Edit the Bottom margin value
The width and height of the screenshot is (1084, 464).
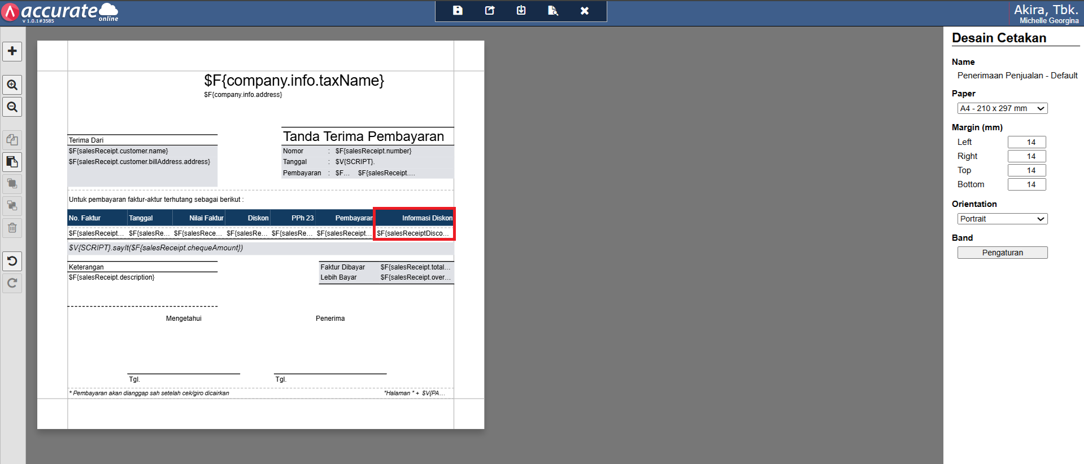point(1026,184)
